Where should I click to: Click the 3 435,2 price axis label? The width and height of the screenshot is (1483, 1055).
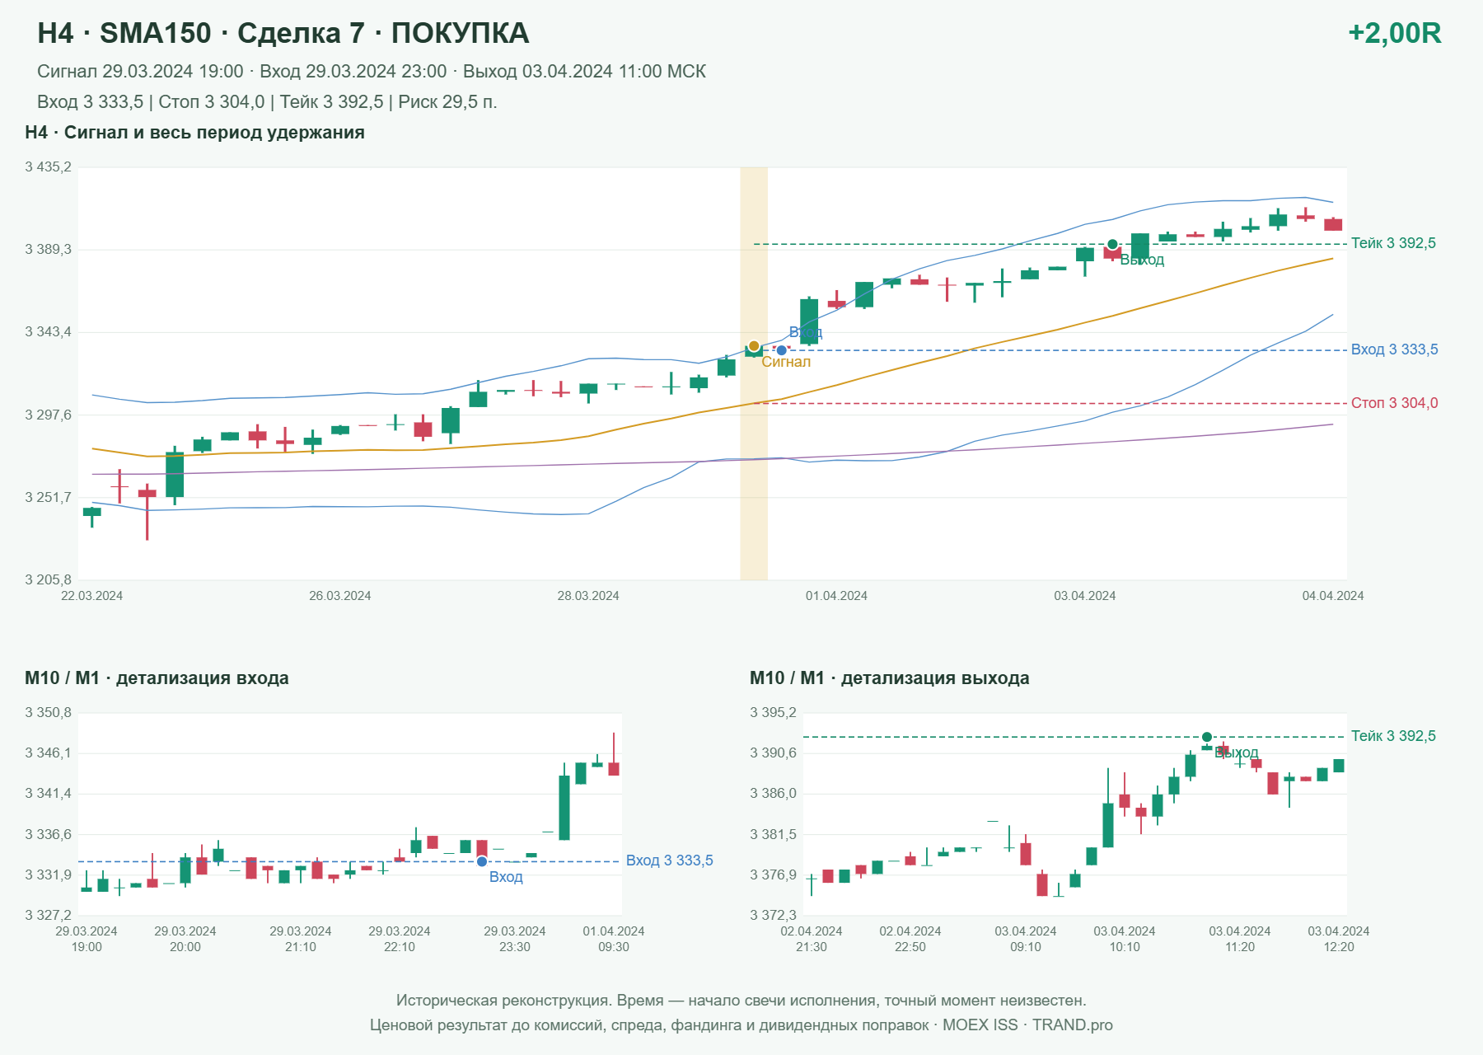click(x=48, y=167)
